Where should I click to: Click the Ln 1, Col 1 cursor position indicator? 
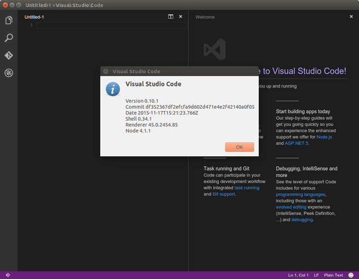click(x=298, y=275)
